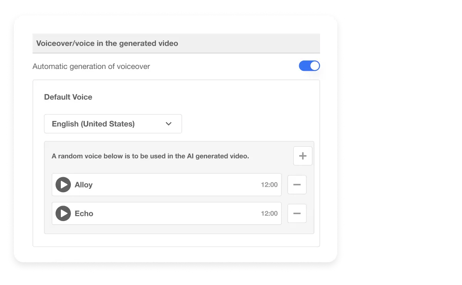462x285 pixels.
Task: Click the Default Voice heading
Action: click(x=68, y=97)
